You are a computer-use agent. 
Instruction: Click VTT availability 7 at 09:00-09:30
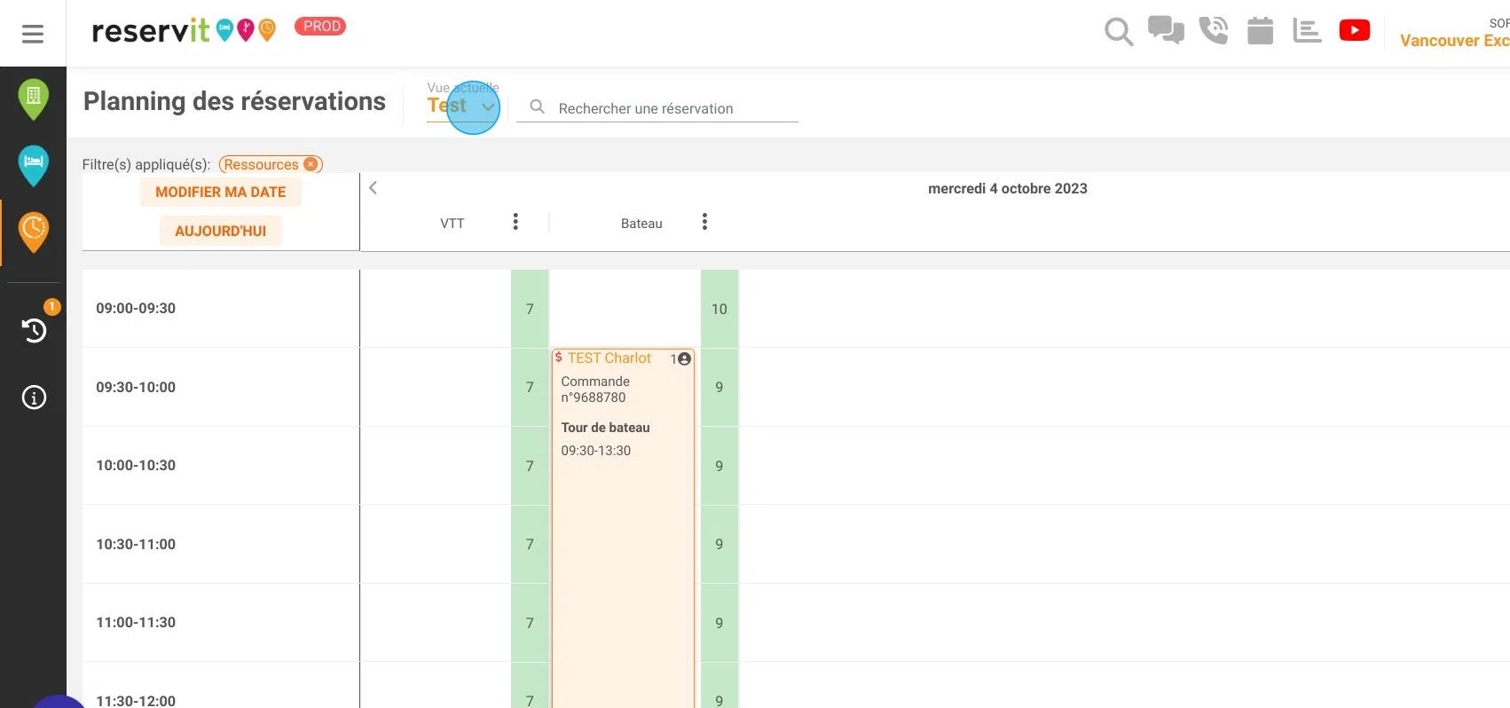coord(530,309)
